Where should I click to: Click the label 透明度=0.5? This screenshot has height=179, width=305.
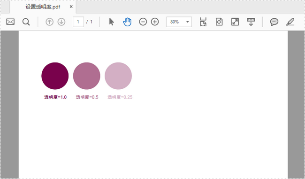(87, 97)
